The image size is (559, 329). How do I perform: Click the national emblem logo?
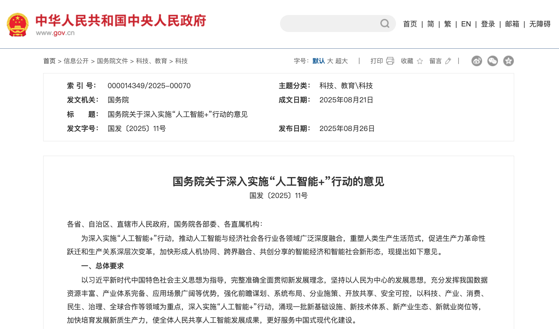click(x=18, y=24)
